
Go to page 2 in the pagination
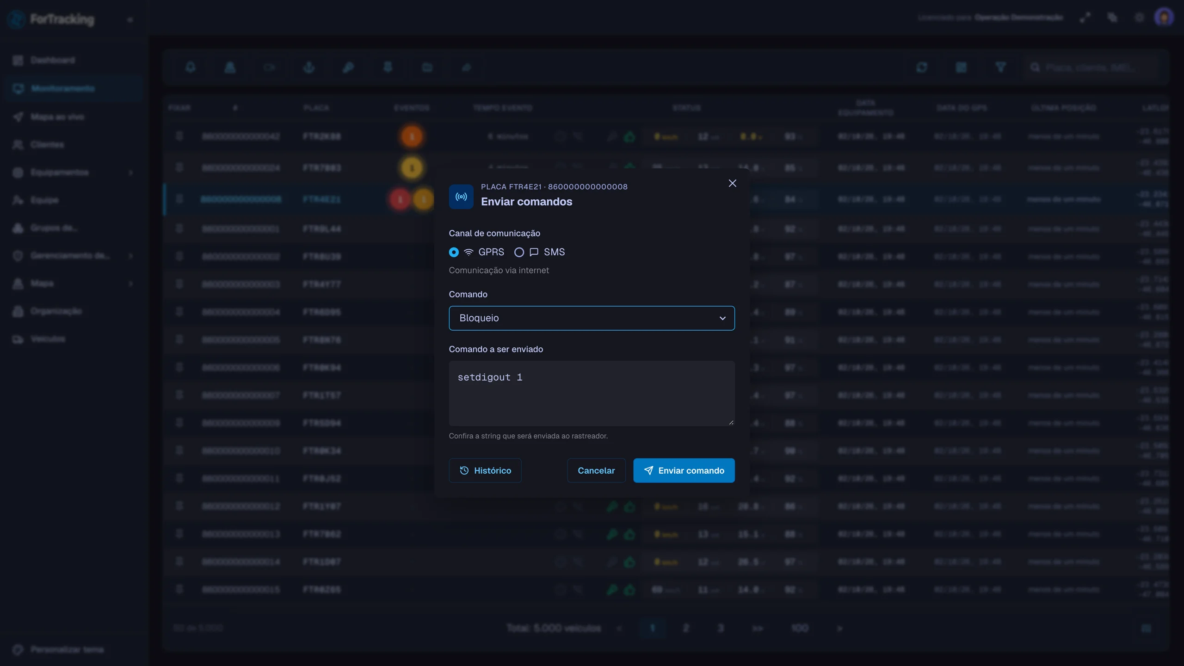pyautogui.click(x=686, y=628)
